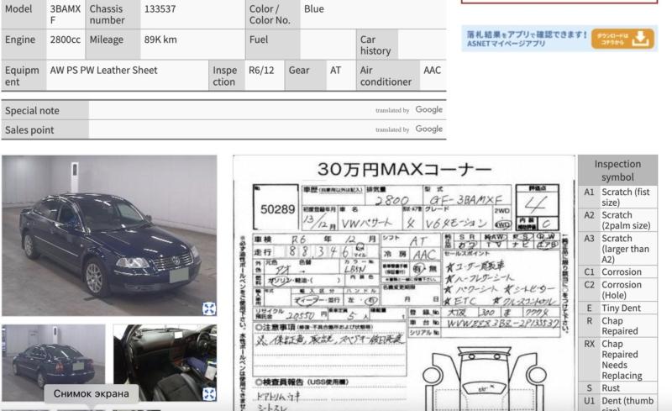This screenshot has height=411, width=672.
Task: Click the A1 Scratch (fist size) row
Action: [x=617, y=198]
